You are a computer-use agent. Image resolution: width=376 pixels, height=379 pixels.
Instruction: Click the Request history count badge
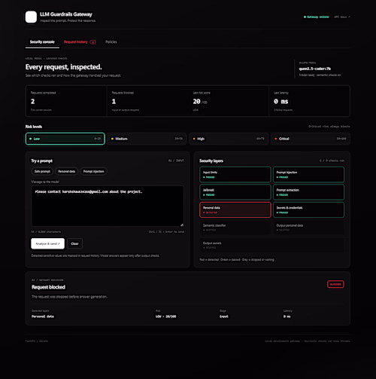[92, 42]
